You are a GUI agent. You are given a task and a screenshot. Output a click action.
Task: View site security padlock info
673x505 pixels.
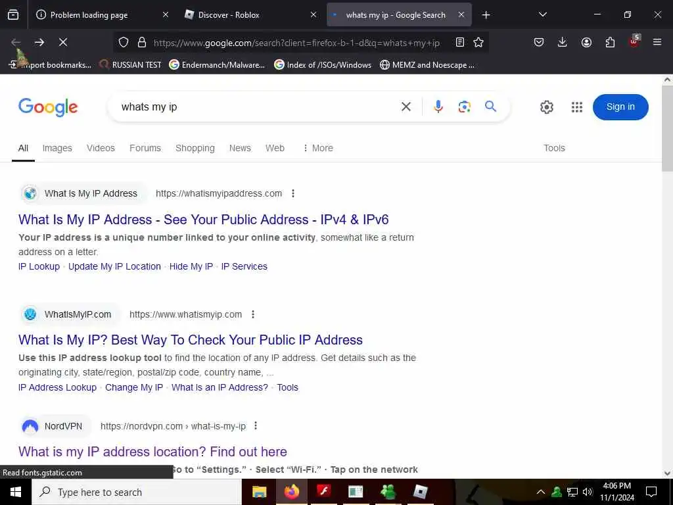tap(142, 42)
